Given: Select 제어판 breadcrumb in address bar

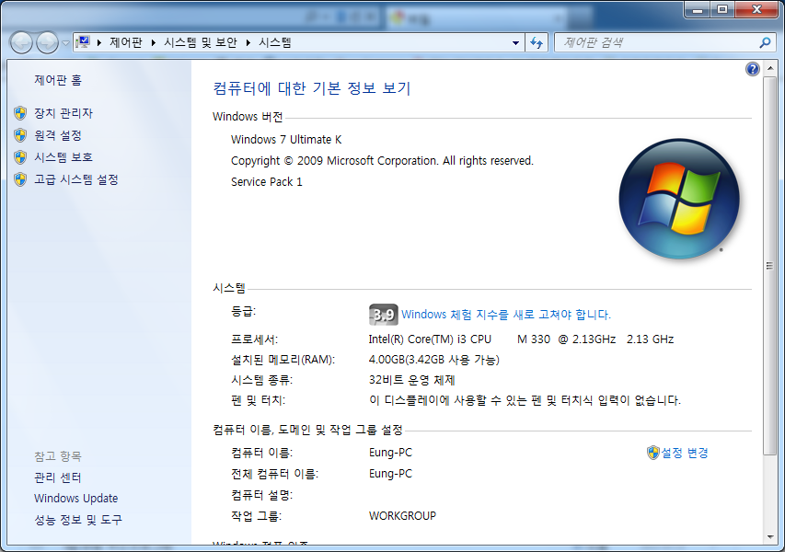Looking at the screenshot, I should [x=126, y=42].
